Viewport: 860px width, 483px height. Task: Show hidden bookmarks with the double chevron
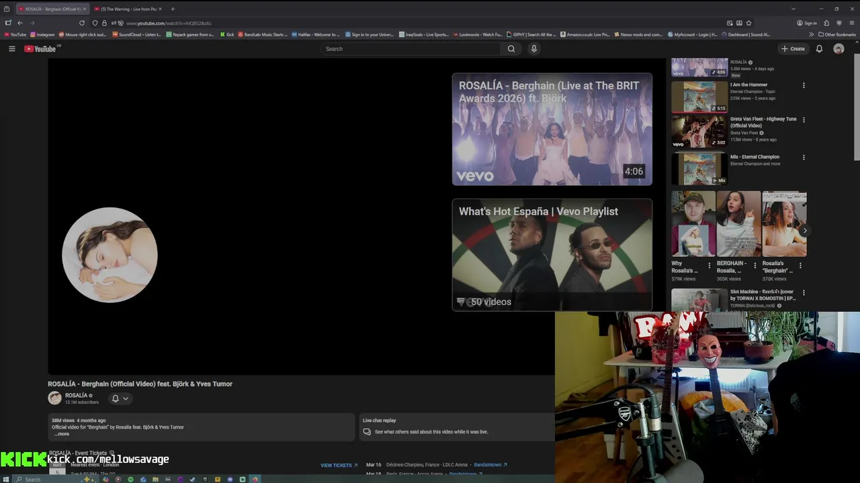click(811, 34)
